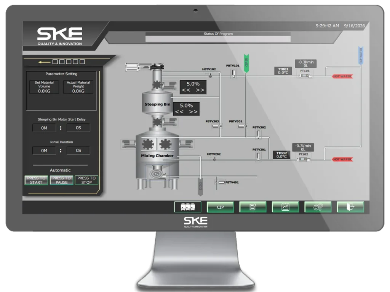The image size is (390, 292).
Task: Click the Mixing Chamber label
Action: (157, 156)
